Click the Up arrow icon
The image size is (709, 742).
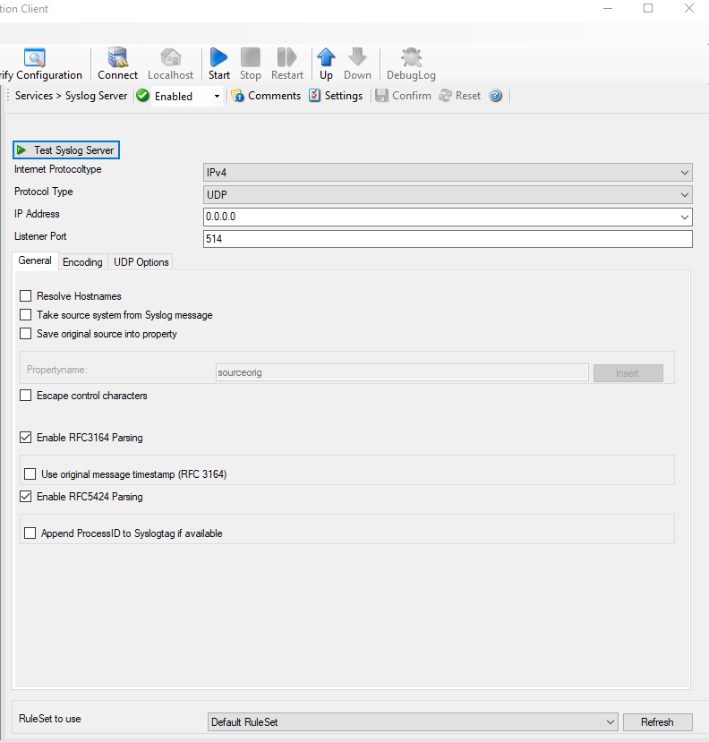point(326,59)
